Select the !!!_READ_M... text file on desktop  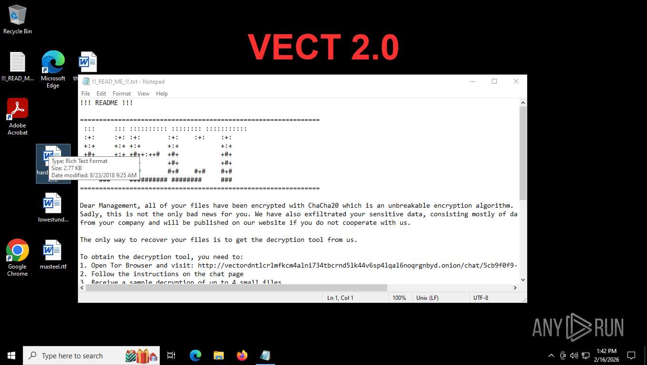[x=18, y=67]
